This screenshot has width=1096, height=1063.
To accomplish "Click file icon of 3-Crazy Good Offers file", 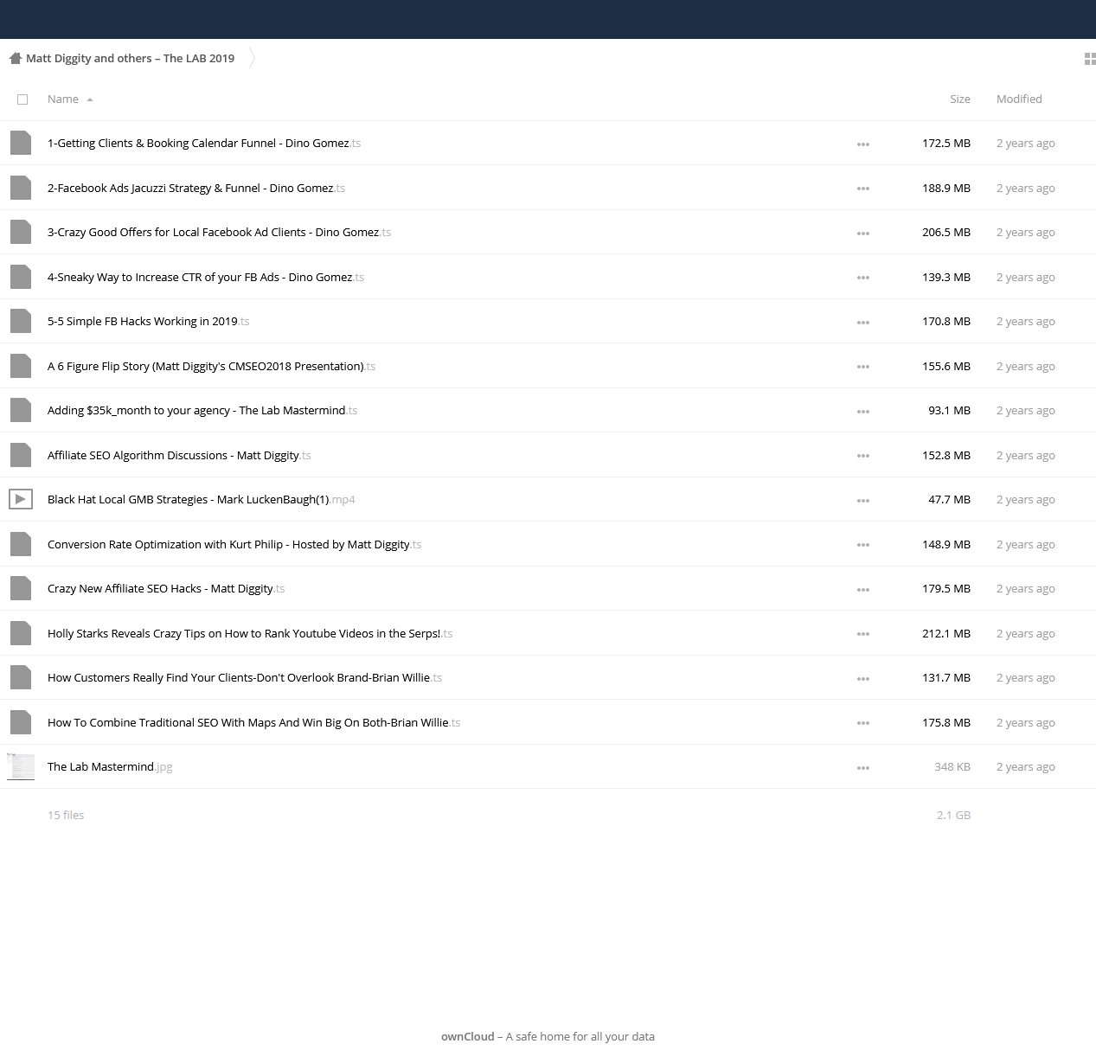I will coord(21,232).
